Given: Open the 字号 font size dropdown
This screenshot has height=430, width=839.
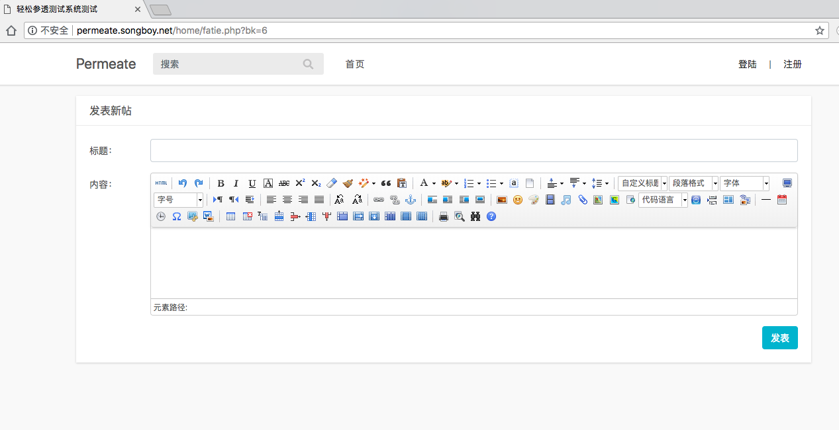Looking at the screenshot, I should [179, 200].
